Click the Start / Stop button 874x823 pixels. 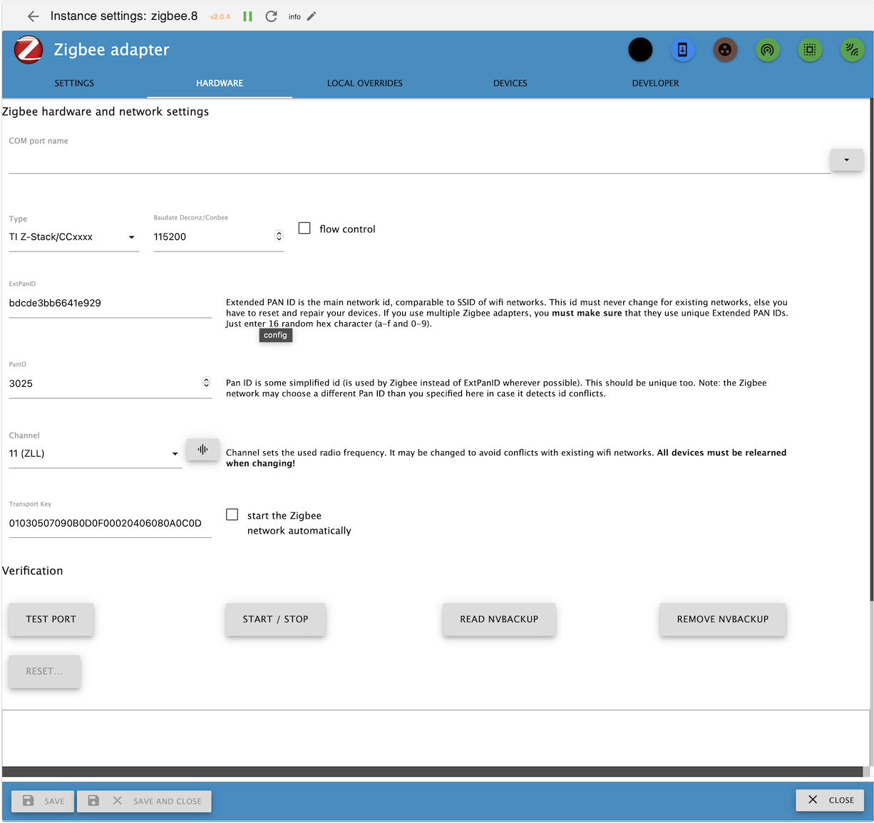click(276, 619)
